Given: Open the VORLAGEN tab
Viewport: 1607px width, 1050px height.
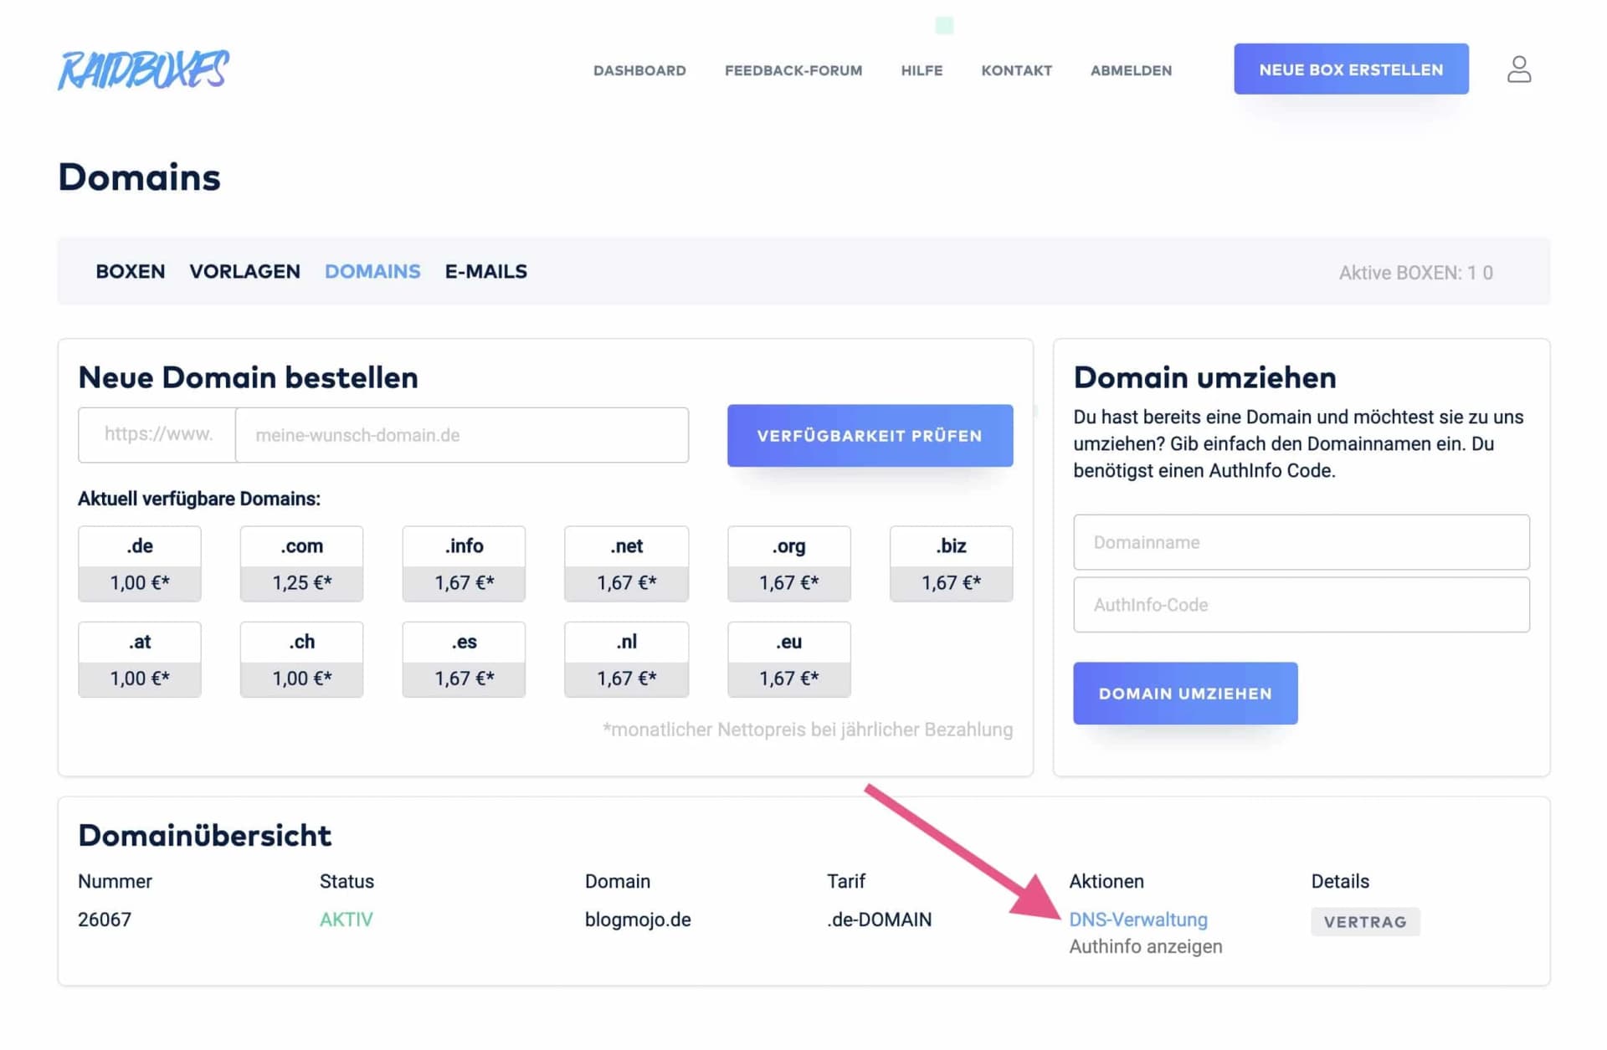Looking at the screenshot, I should click(244, 271).
